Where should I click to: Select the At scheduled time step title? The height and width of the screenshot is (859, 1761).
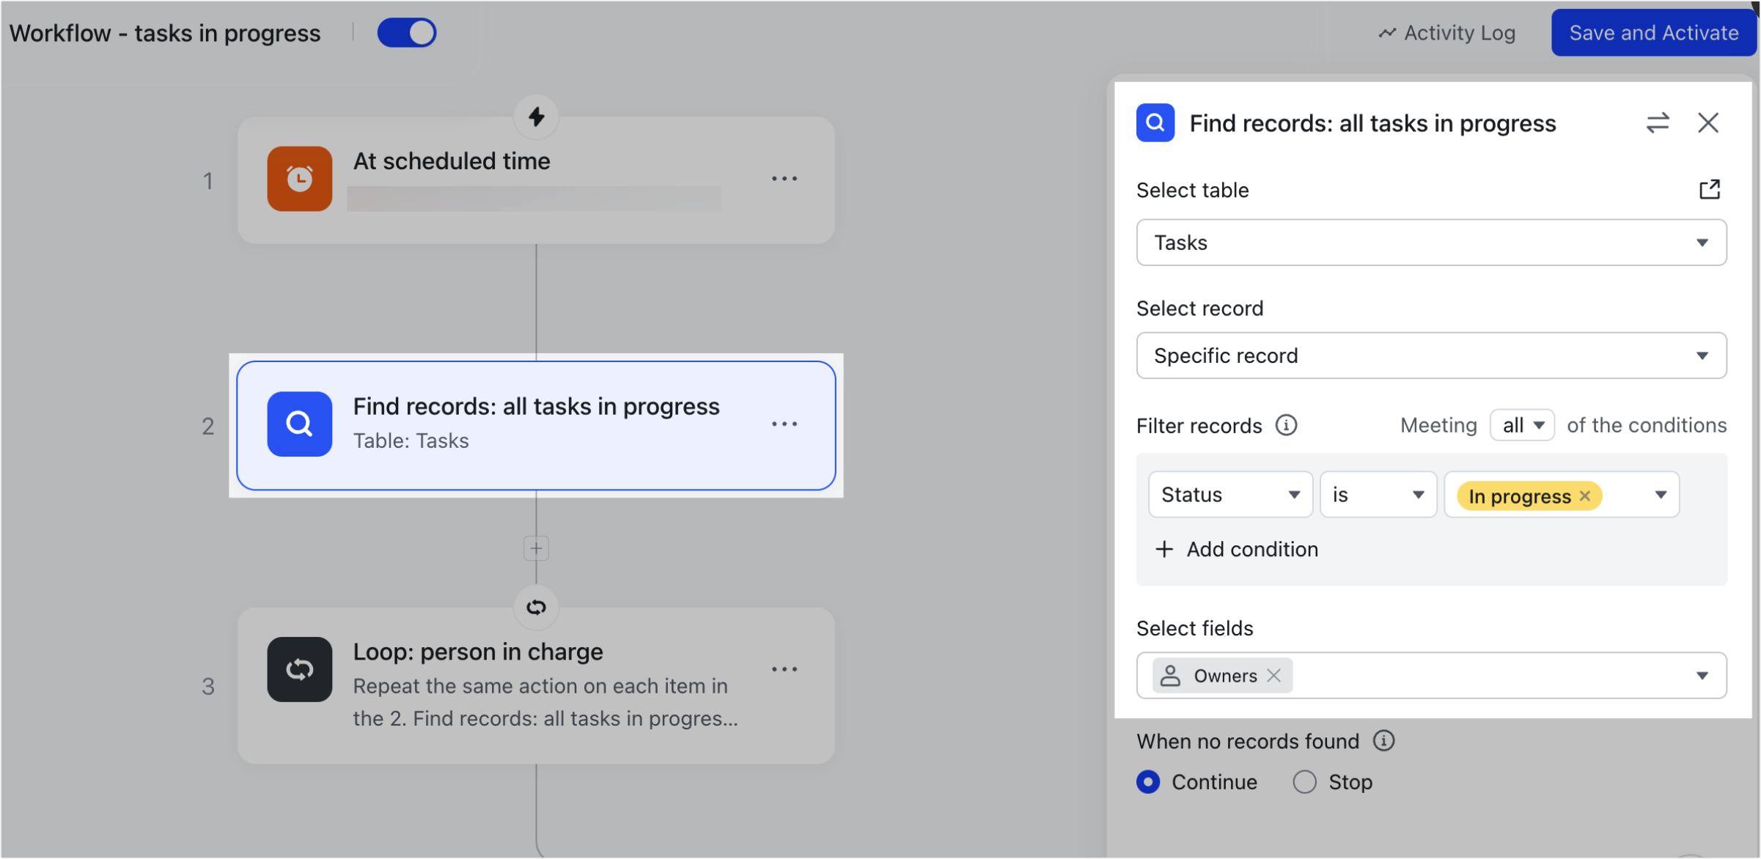point(452,161)
